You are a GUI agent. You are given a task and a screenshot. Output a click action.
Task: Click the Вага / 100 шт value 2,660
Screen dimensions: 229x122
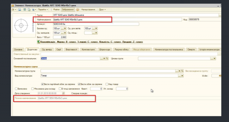tap(60, 37)
